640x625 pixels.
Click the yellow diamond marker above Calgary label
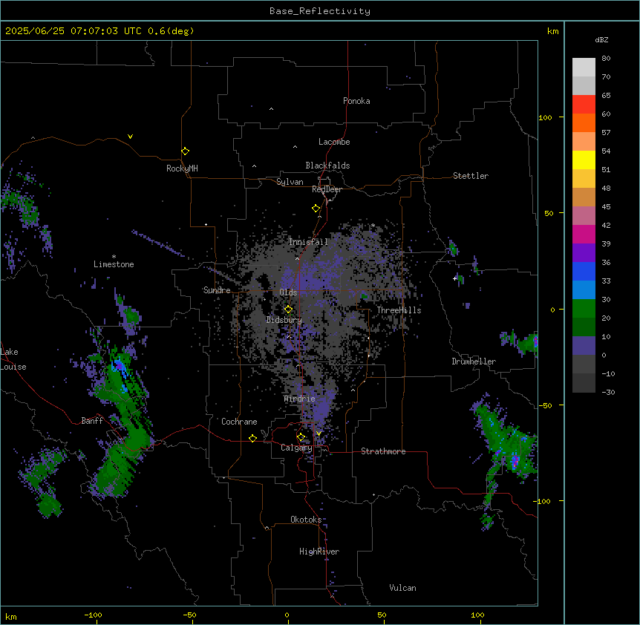pyautogui.click(x=301, y=437)
